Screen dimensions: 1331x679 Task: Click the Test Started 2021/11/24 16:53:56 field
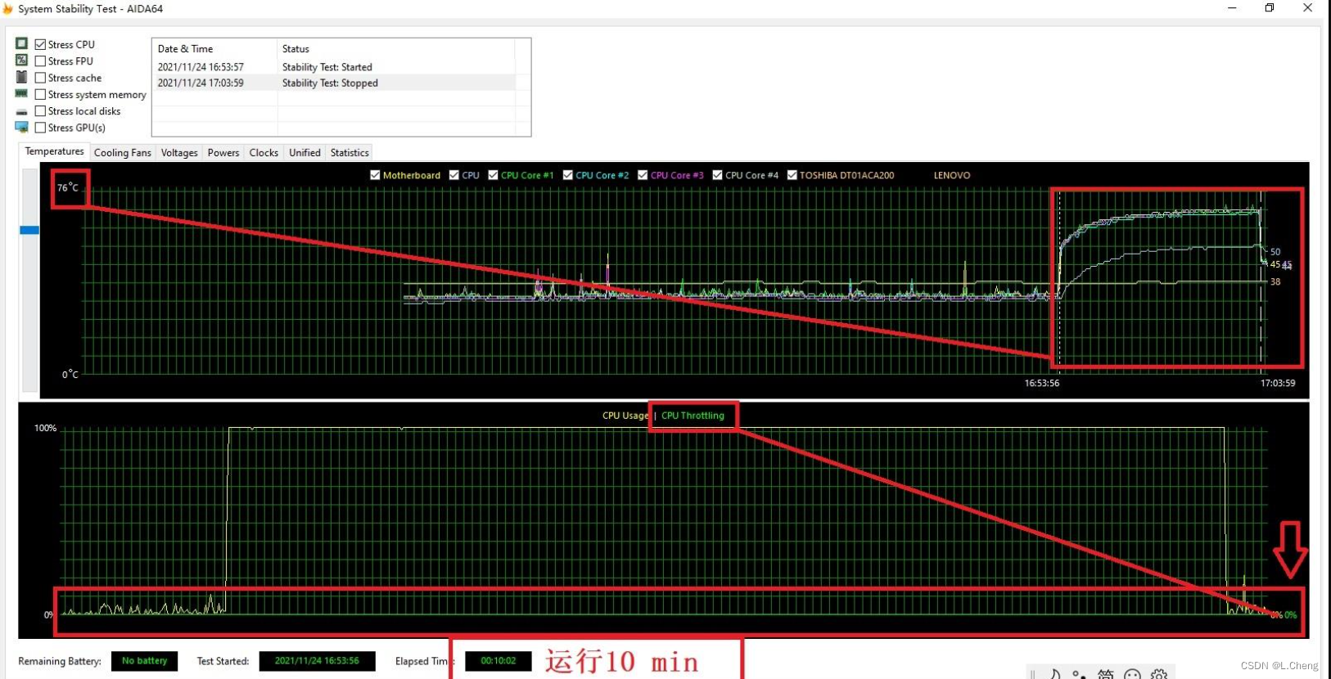317,661
